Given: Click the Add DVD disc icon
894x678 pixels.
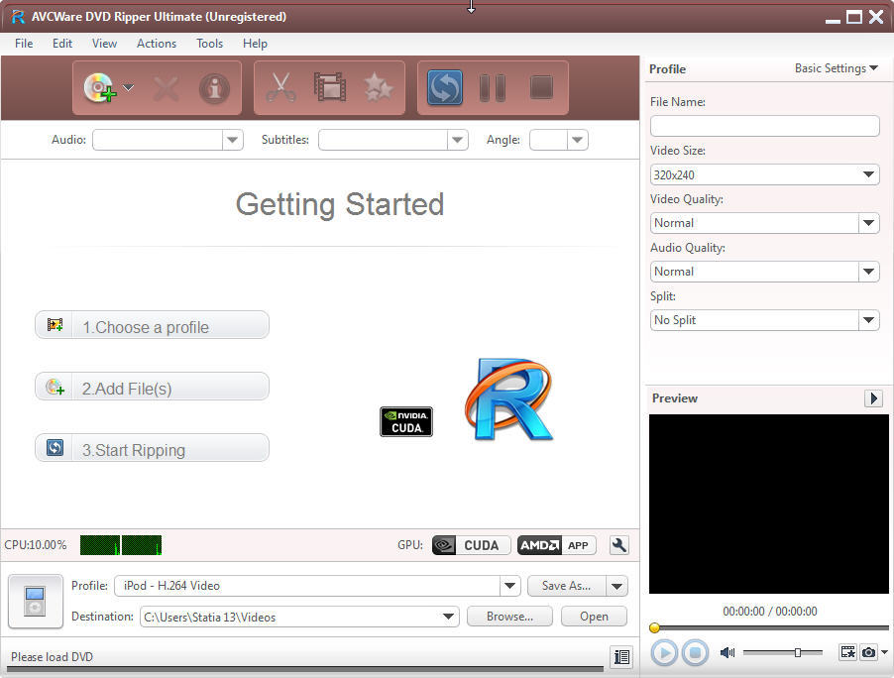Looking at the screenshot, I should pos(100,88).
